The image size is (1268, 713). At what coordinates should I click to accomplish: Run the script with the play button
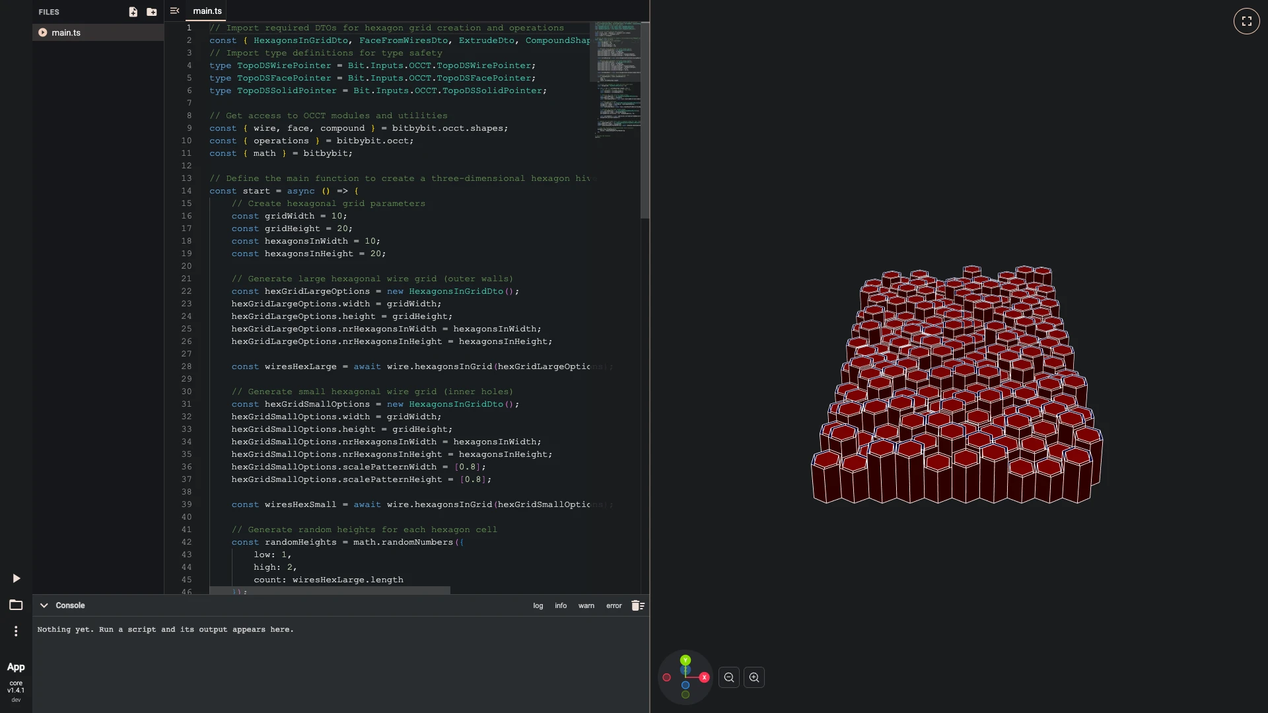(16, 578)
